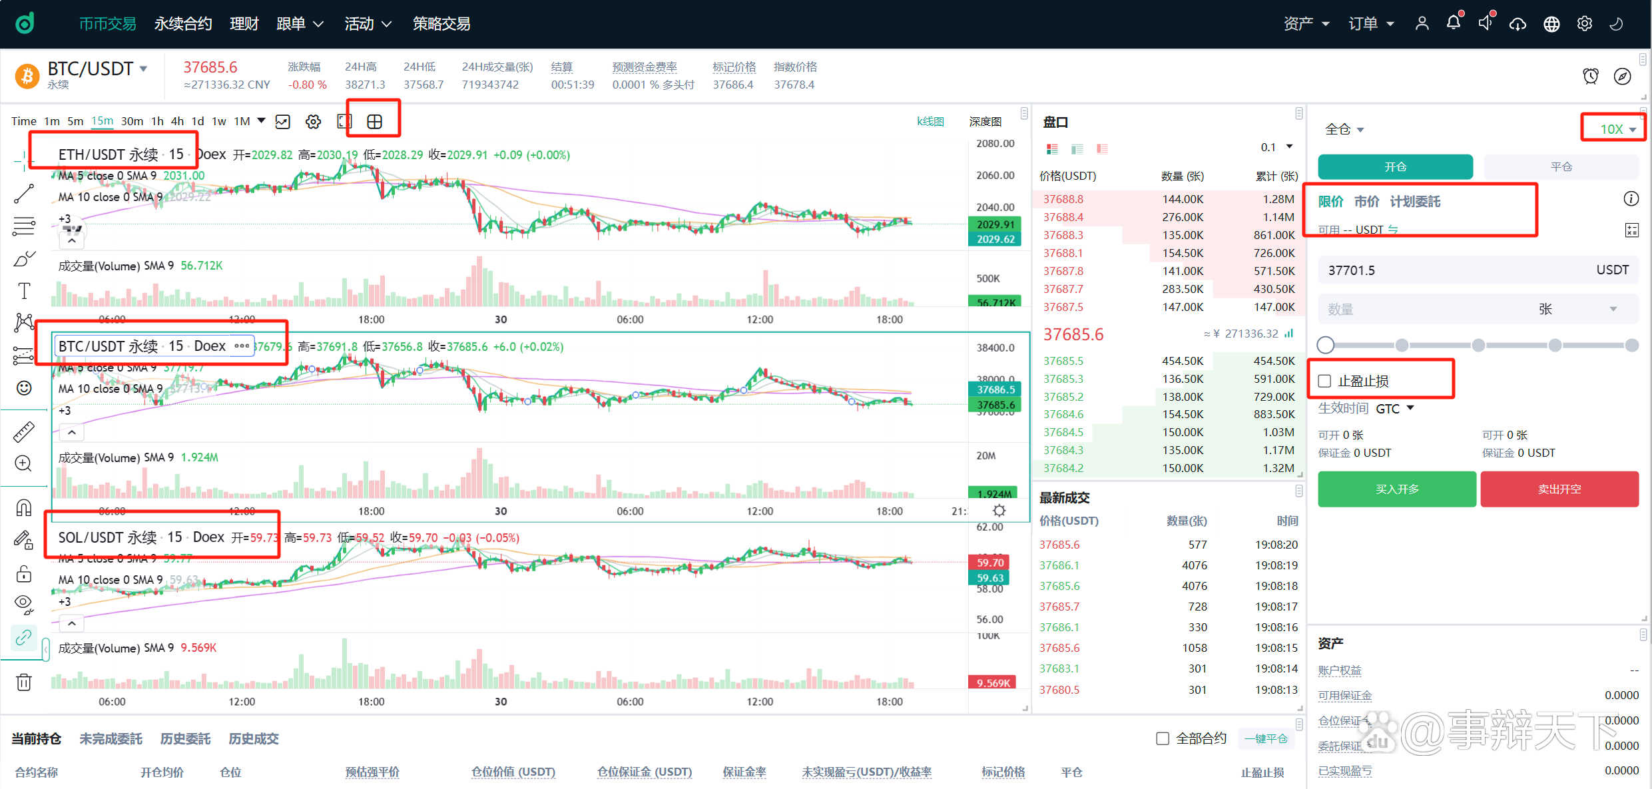Enable the 止盈止损 checkbox

pyautogui.click(x=1325, y=381)
